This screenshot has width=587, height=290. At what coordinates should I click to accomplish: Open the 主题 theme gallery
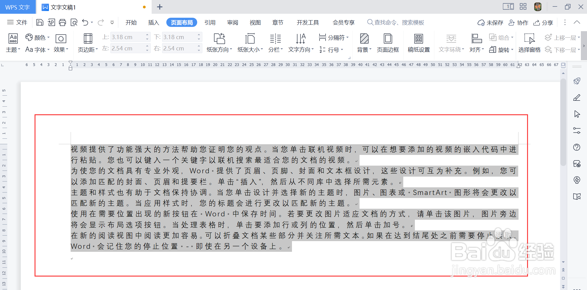click(13, 43)
